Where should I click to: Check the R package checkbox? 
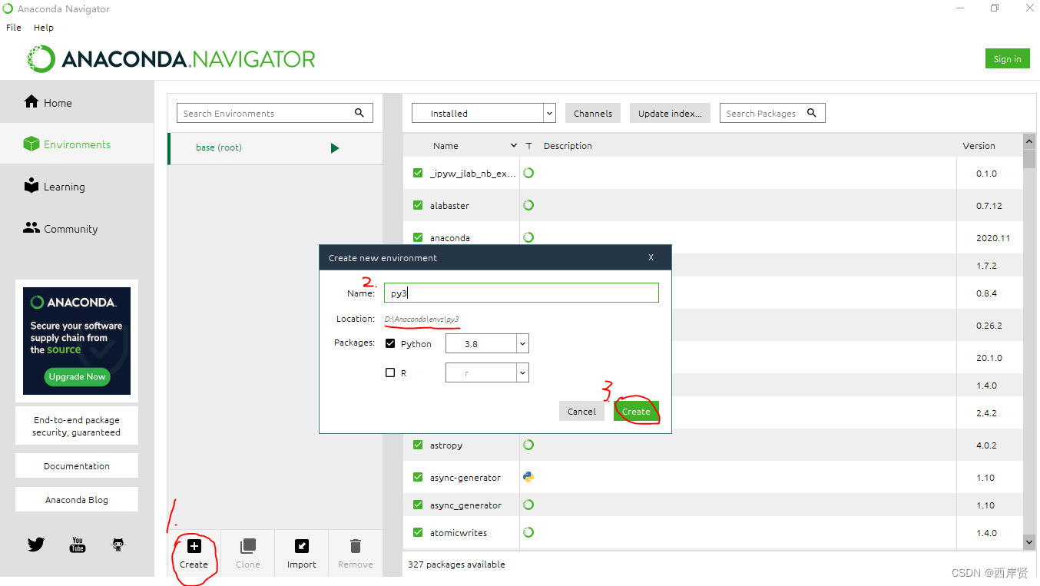pyautogui.click(x=390, y=372)
